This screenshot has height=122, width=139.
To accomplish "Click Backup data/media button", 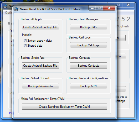I will [x=40, y=86].
